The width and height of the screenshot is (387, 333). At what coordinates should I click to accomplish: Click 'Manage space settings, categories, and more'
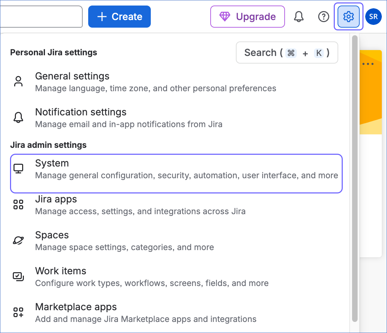[125, 247]
